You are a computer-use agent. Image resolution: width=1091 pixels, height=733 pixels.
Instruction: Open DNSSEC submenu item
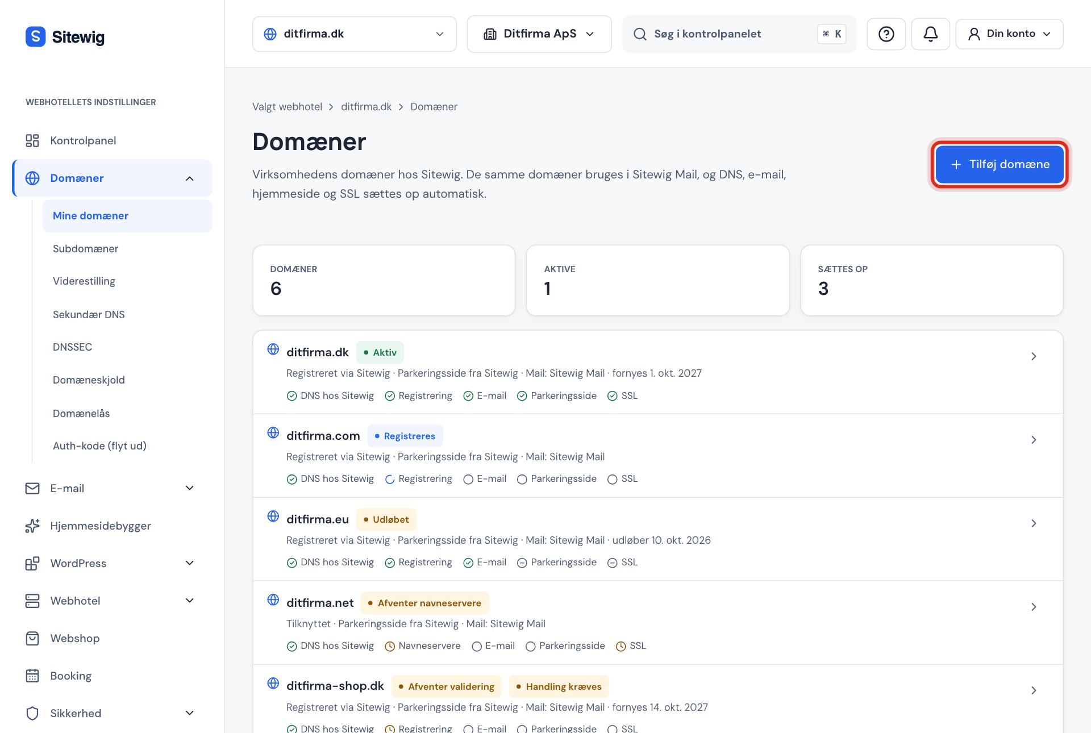(72, 347)
